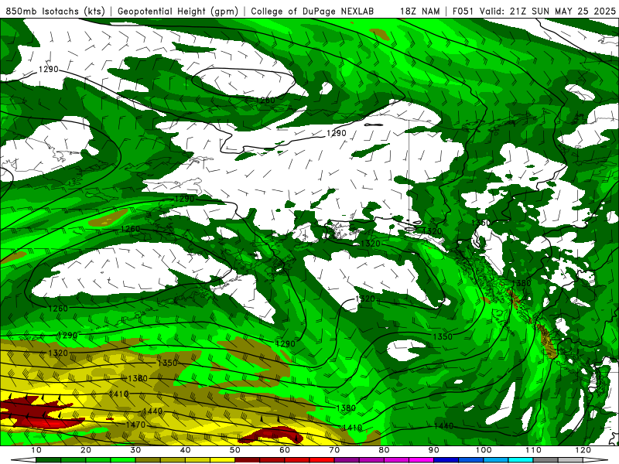This screenshot has width=619, height=464.
Task: Click the 120 tick label on the color scale
Action: click(x=583, y=450)
